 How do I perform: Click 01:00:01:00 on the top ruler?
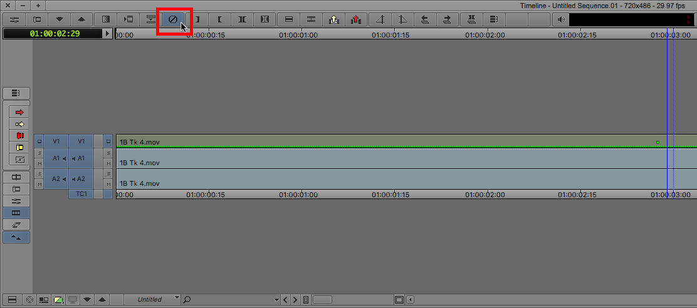point(298,35)
